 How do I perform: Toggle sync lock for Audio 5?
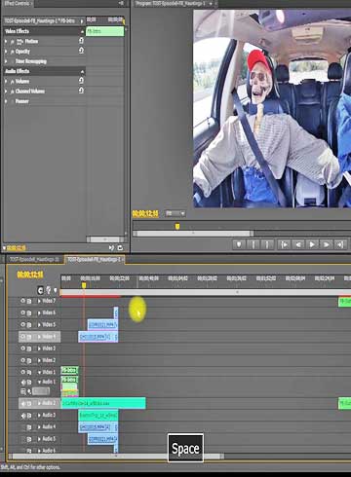(29, 439)
